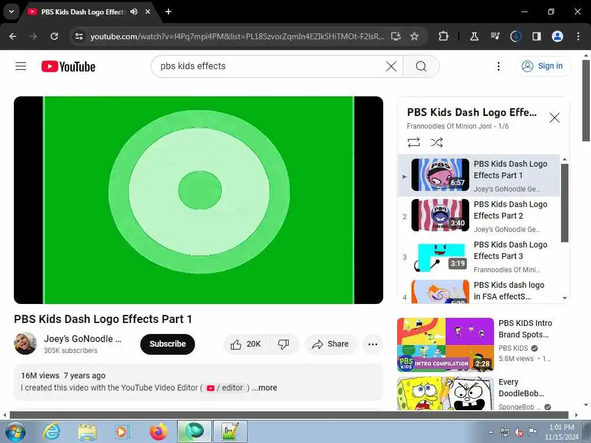Click the video player area
This screenshot has width=591, height=443.
199,200
